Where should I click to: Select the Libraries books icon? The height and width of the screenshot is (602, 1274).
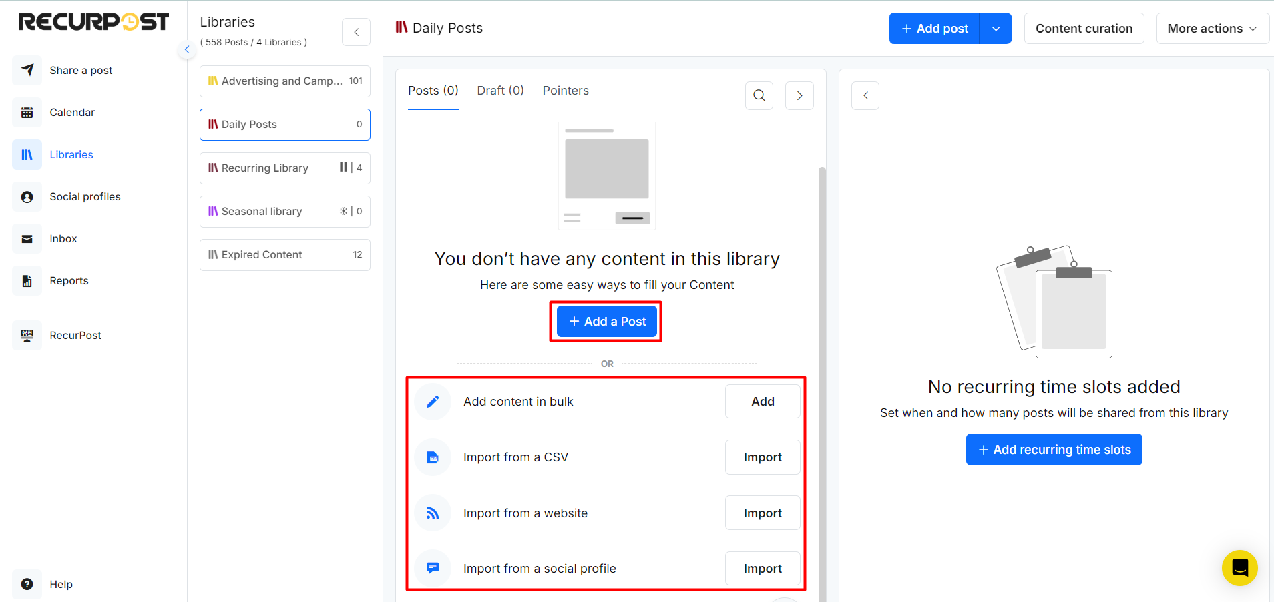pyautogui.click(x=27, y=154)
